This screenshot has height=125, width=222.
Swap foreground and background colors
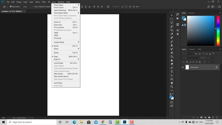click(173, 94)
